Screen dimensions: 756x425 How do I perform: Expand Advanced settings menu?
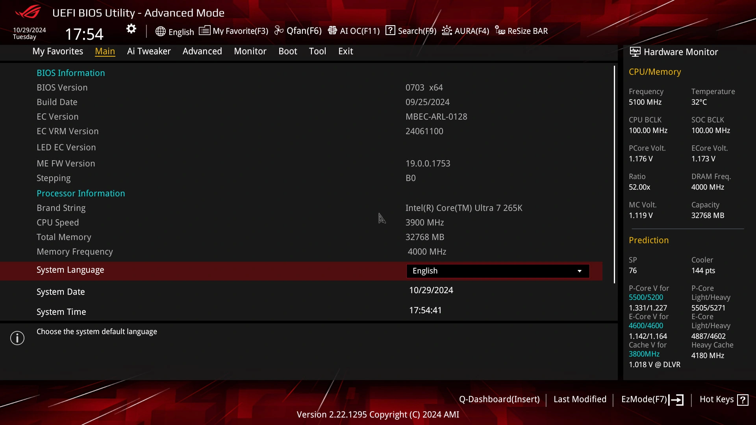(202, 51)
